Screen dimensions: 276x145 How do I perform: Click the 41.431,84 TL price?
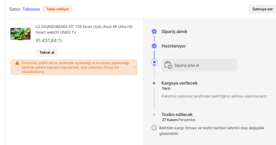coord(49,41)
